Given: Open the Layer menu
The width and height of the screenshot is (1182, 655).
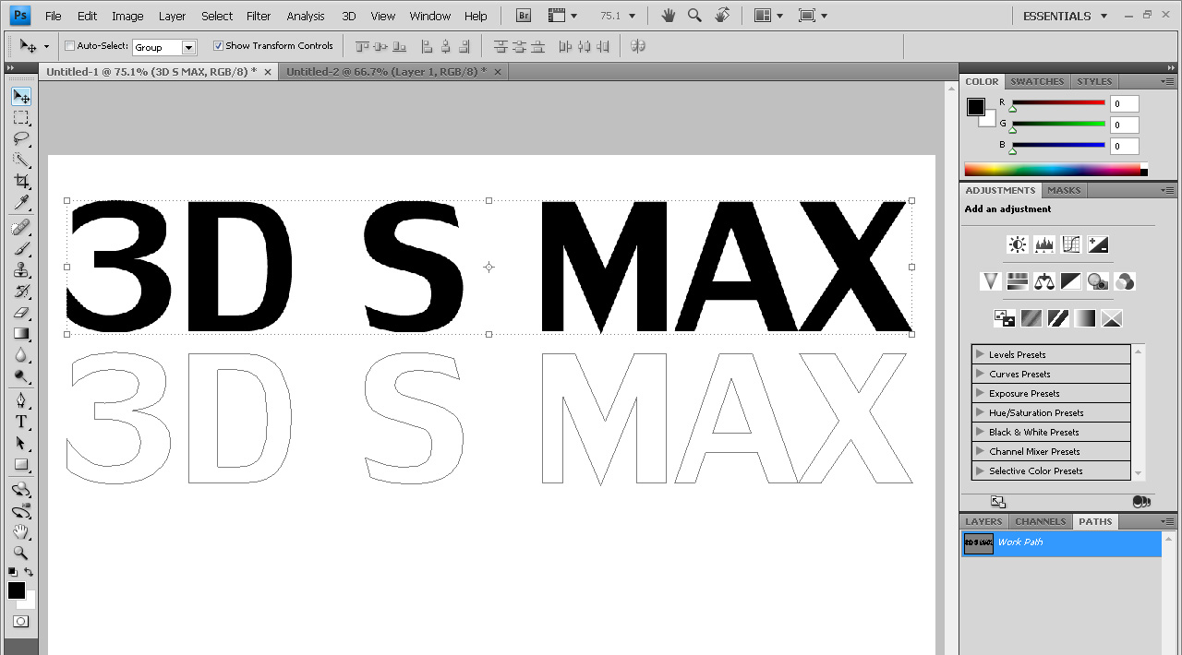Looking at the screenshot, I should pos(172,16).
